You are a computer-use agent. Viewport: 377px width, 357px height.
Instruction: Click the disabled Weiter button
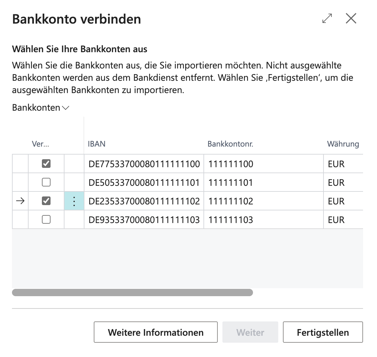tap(250, 332)
